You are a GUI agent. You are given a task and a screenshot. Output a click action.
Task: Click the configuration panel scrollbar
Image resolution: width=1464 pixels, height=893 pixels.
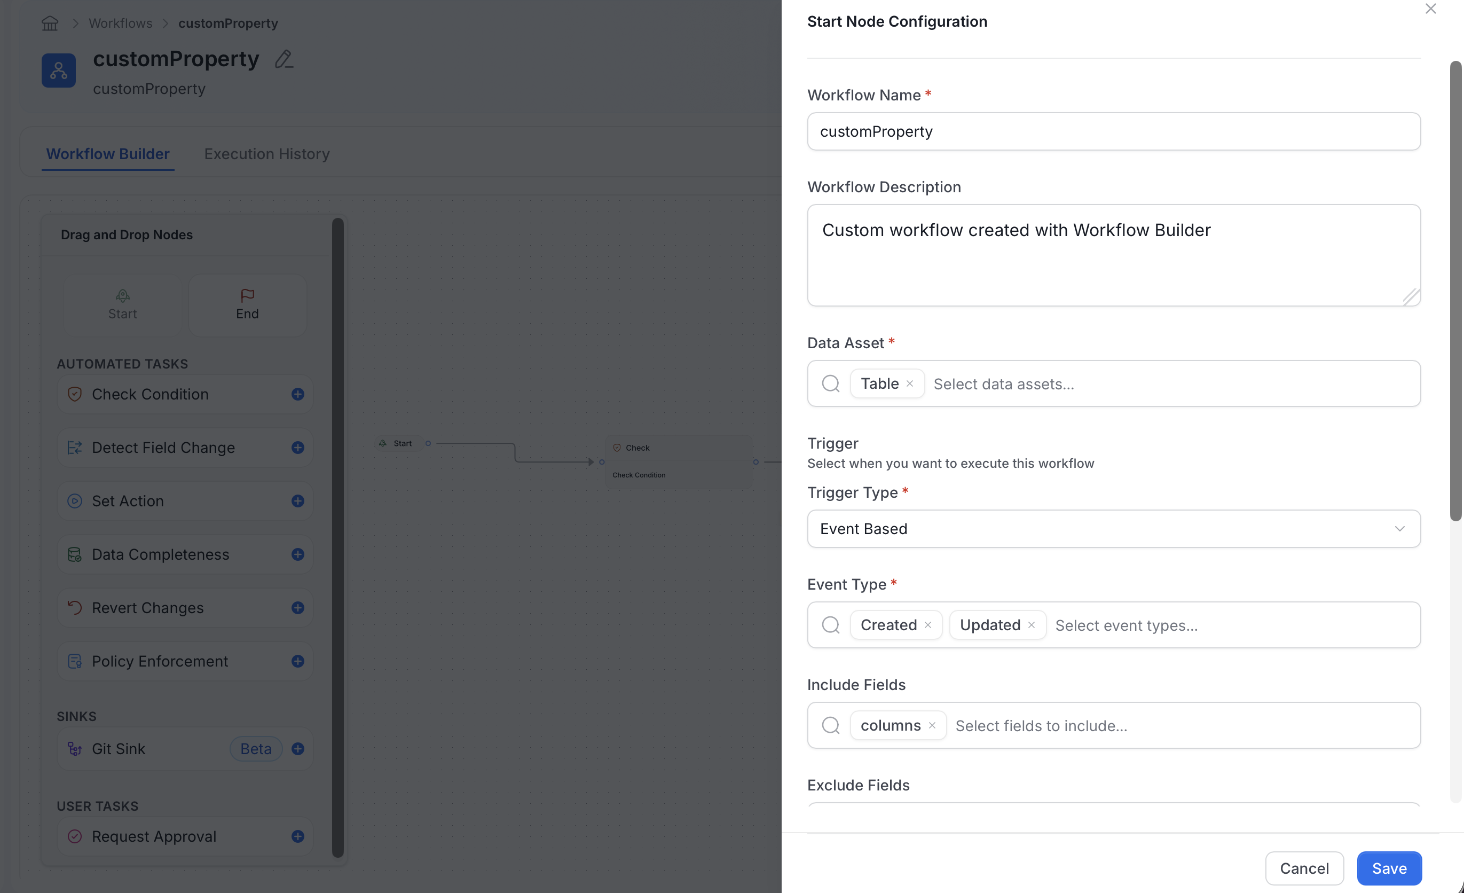point(1455,291)
